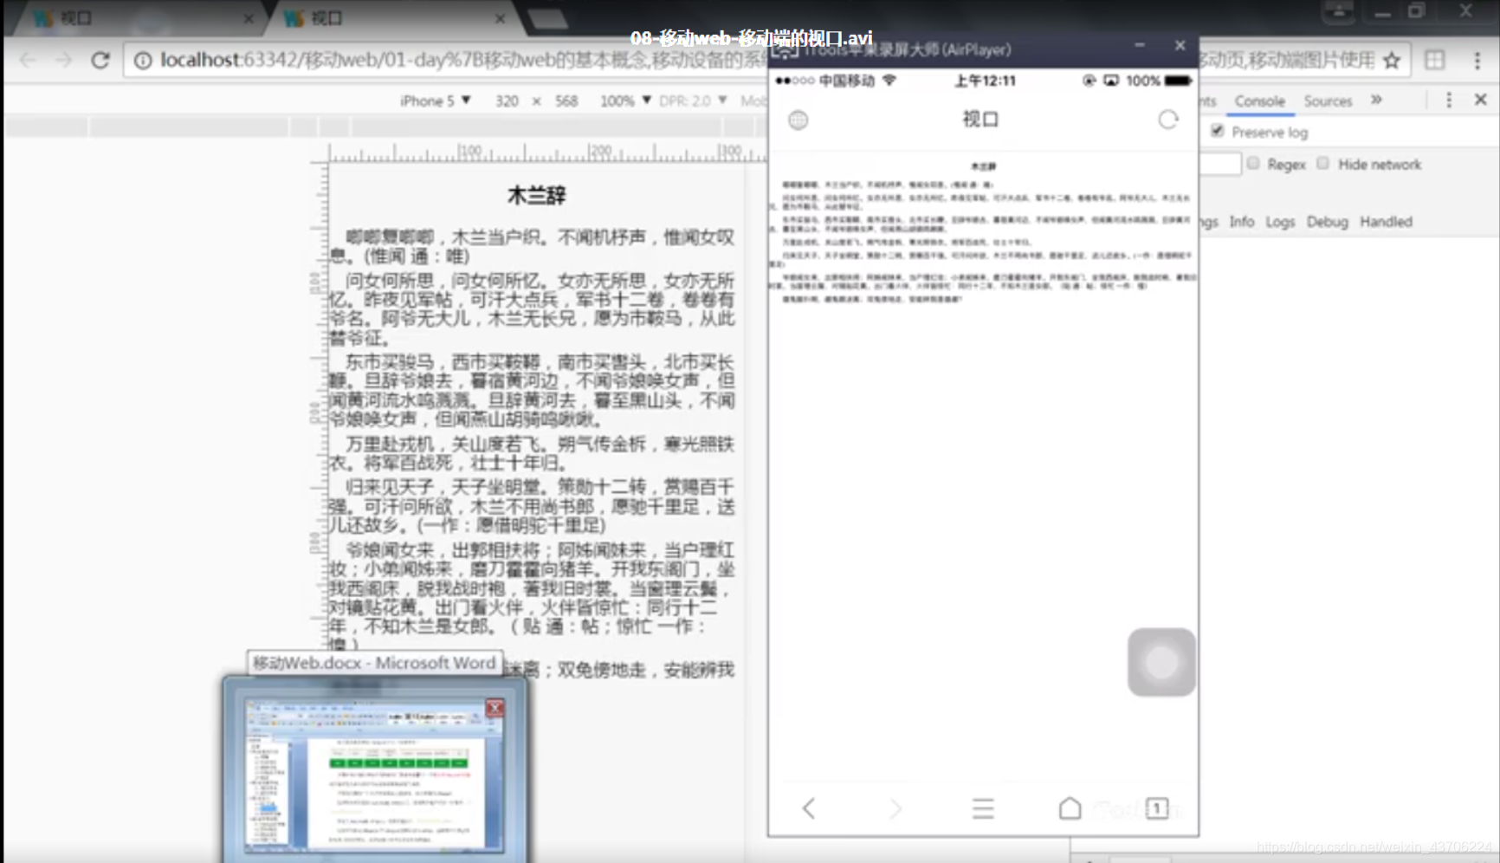Image resolution: width=1500 pixels, height=863 pixels.
Task: Tap the battery icon in phone status bar
Action: pyautogui.click(x=1178, y=81)
